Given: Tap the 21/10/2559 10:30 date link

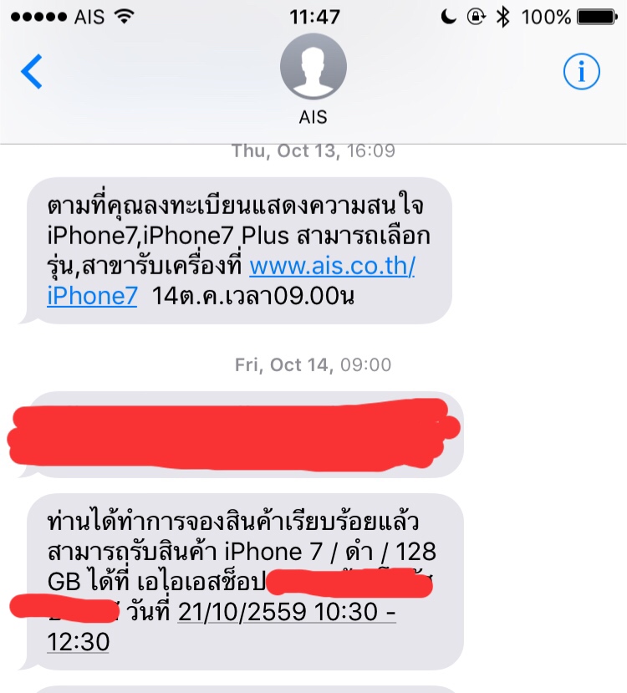Looking at the screenshot, I should 287,612.
